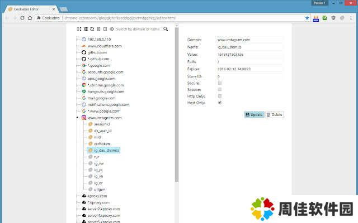The height and width of the screenshot is (223, 358).
Task: Uncheck the Host Only checkbox
Action: pyautogui.click(x=220, y=103)
